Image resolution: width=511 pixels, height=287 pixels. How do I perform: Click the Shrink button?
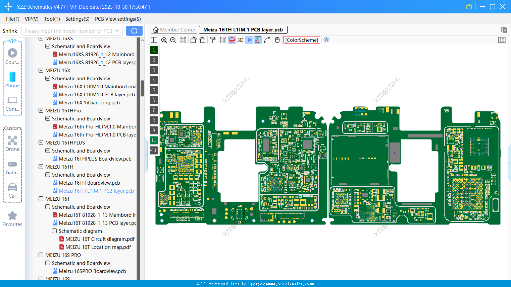click(10, 30)
